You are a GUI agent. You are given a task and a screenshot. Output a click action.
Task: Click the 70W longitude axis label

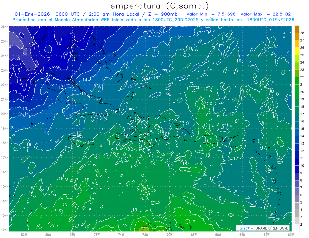tap(169, 234)
